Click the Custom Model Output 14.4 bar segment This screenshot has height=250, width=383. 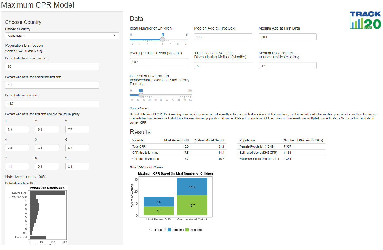[x=192, y=187]
